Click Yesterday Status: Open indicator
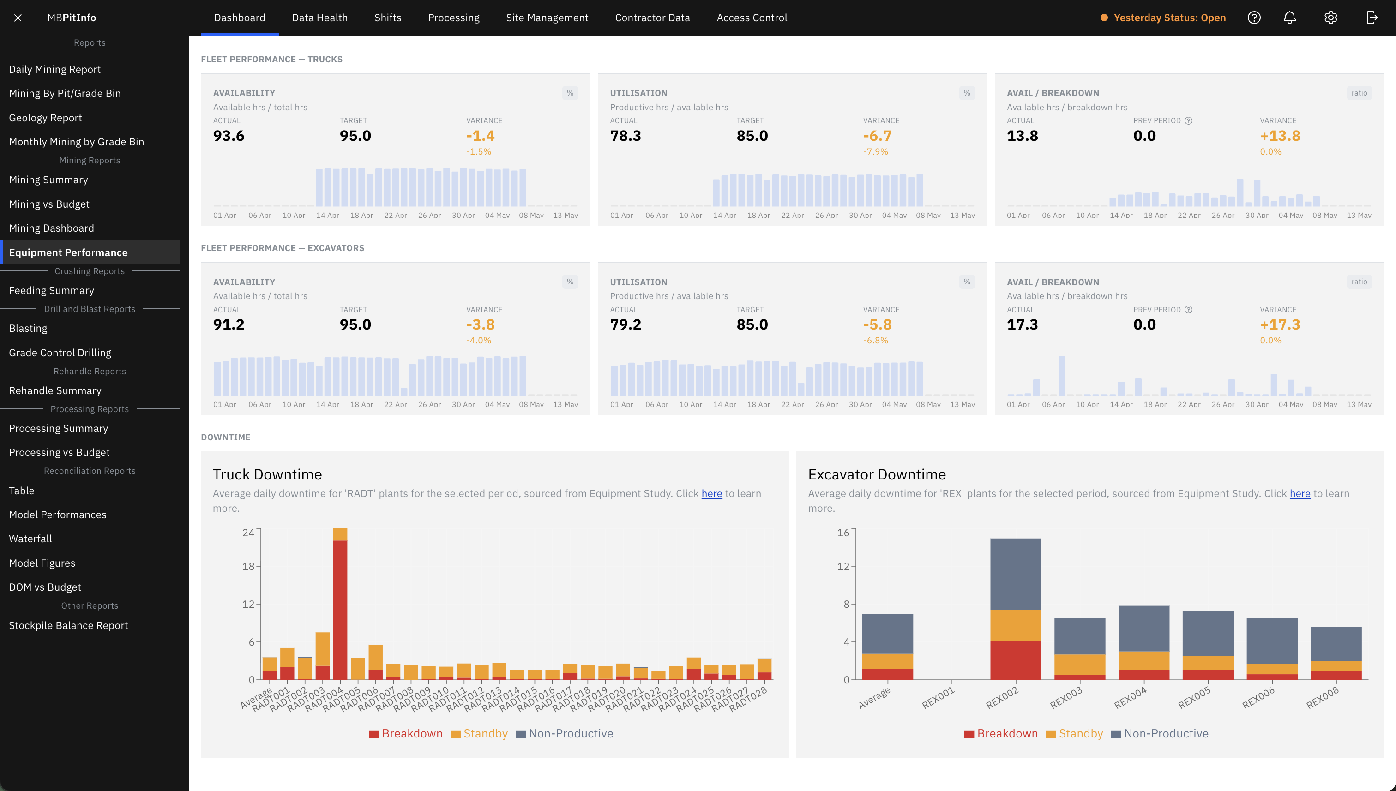 [x=1163, y=18]
